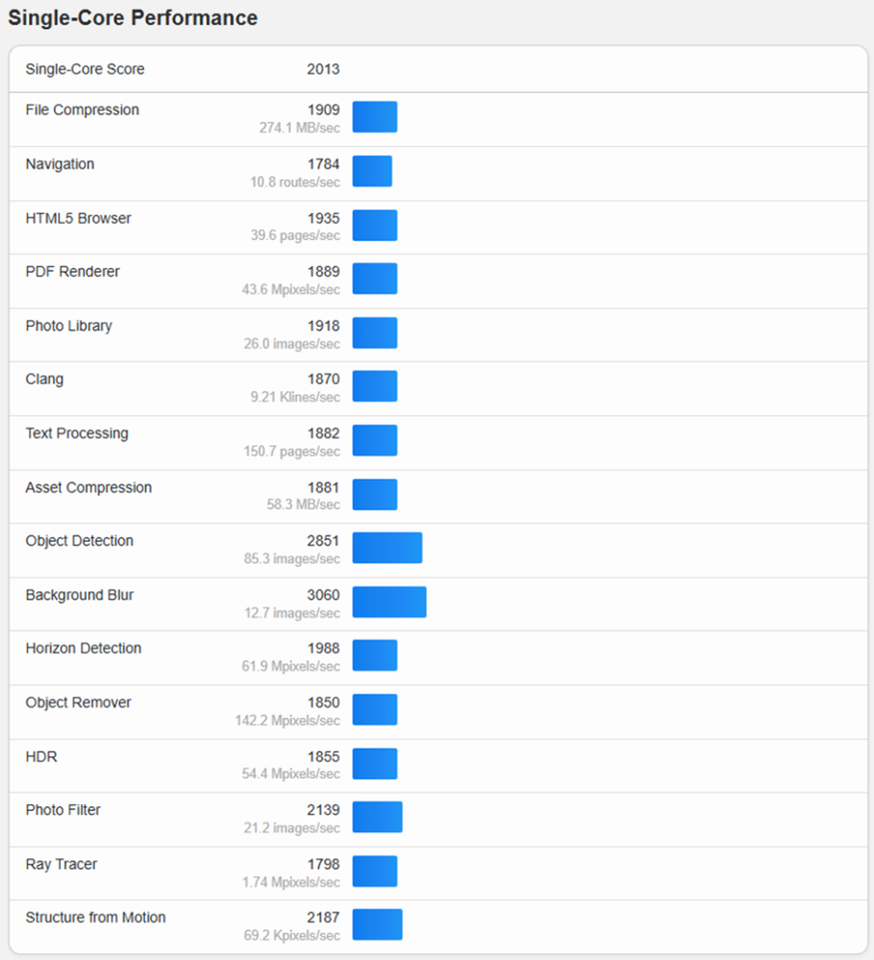
Task: Click the File Compression score bar
Action: pos(375,117)
